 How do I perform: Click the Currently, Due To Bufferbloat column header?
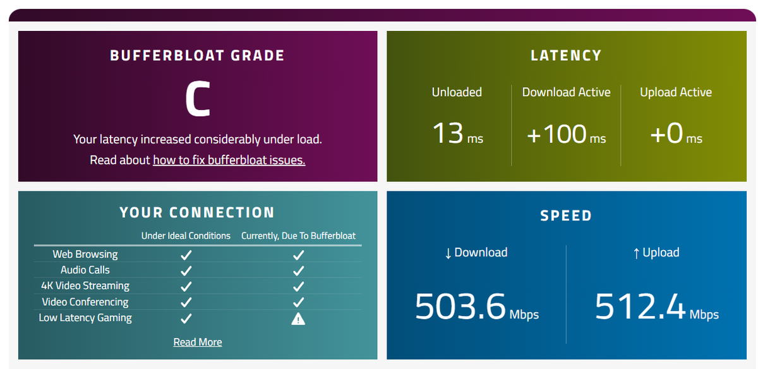coord(299,236)
